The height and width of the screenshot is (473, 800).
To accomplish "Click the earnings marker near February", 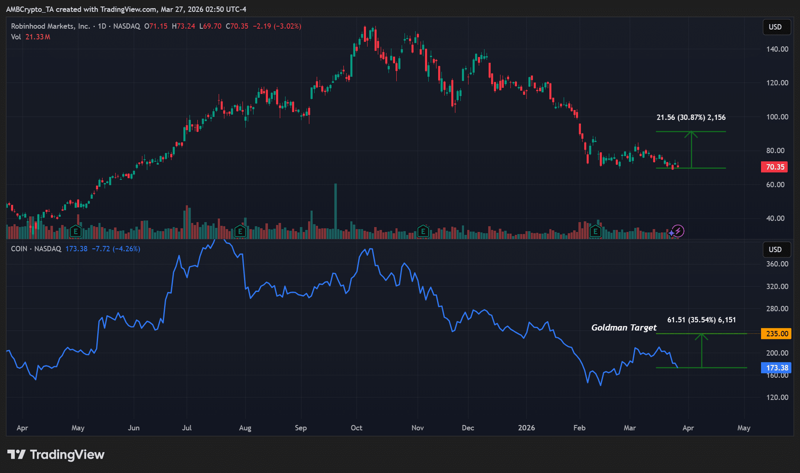I will point(595,231).
